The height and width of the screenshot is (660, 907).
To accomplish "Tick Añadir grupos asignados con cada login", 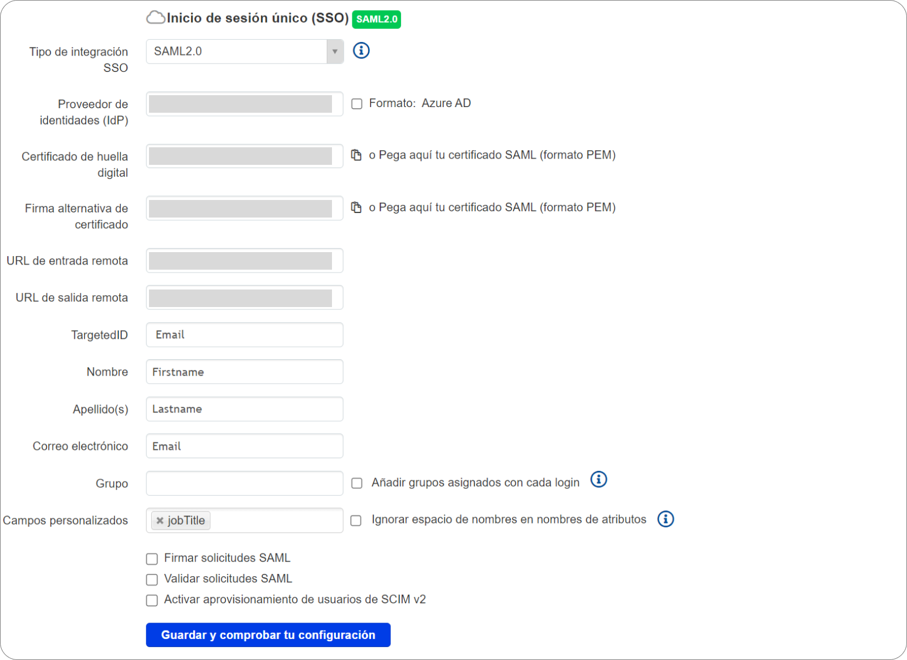I will pos(357,483).
